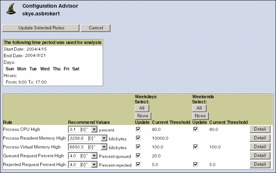Click the Process CPU High rule name
This screenshot has width=276, height=173.
click(x=21, y=130)
